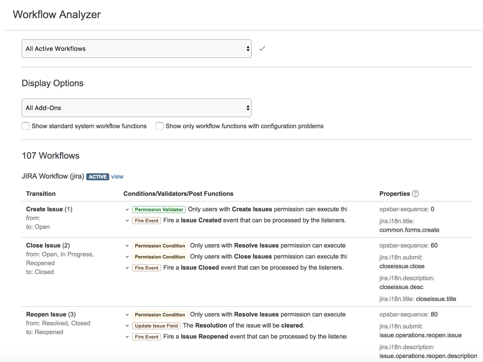Click the Permission Validator badge in Create Issue
This screenshot has width=483, height=362.
[159, 210]
